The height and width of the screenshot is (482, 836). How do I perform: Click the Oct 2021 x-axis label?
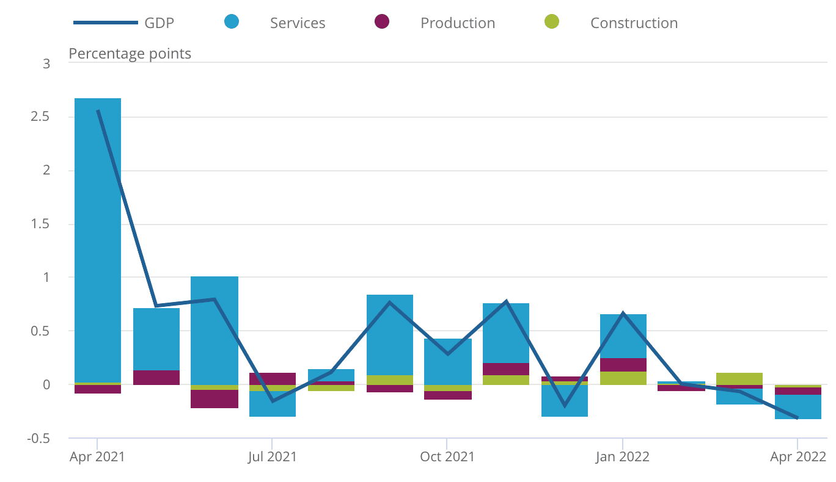click(447, 457)
